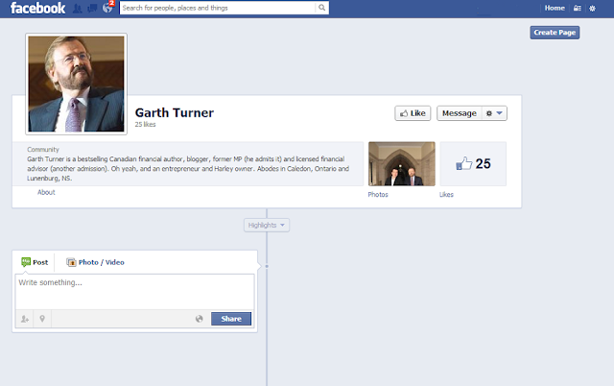Focus the search for people field
Viewport: 614px width, 386px height.
218,8
